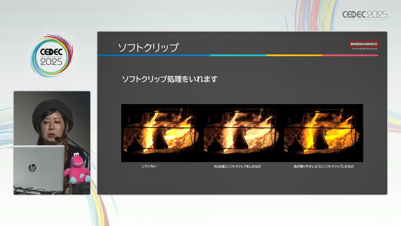
Task: Click the circular CEDEC 2025 logo on the left
Action: coord(51,56)
